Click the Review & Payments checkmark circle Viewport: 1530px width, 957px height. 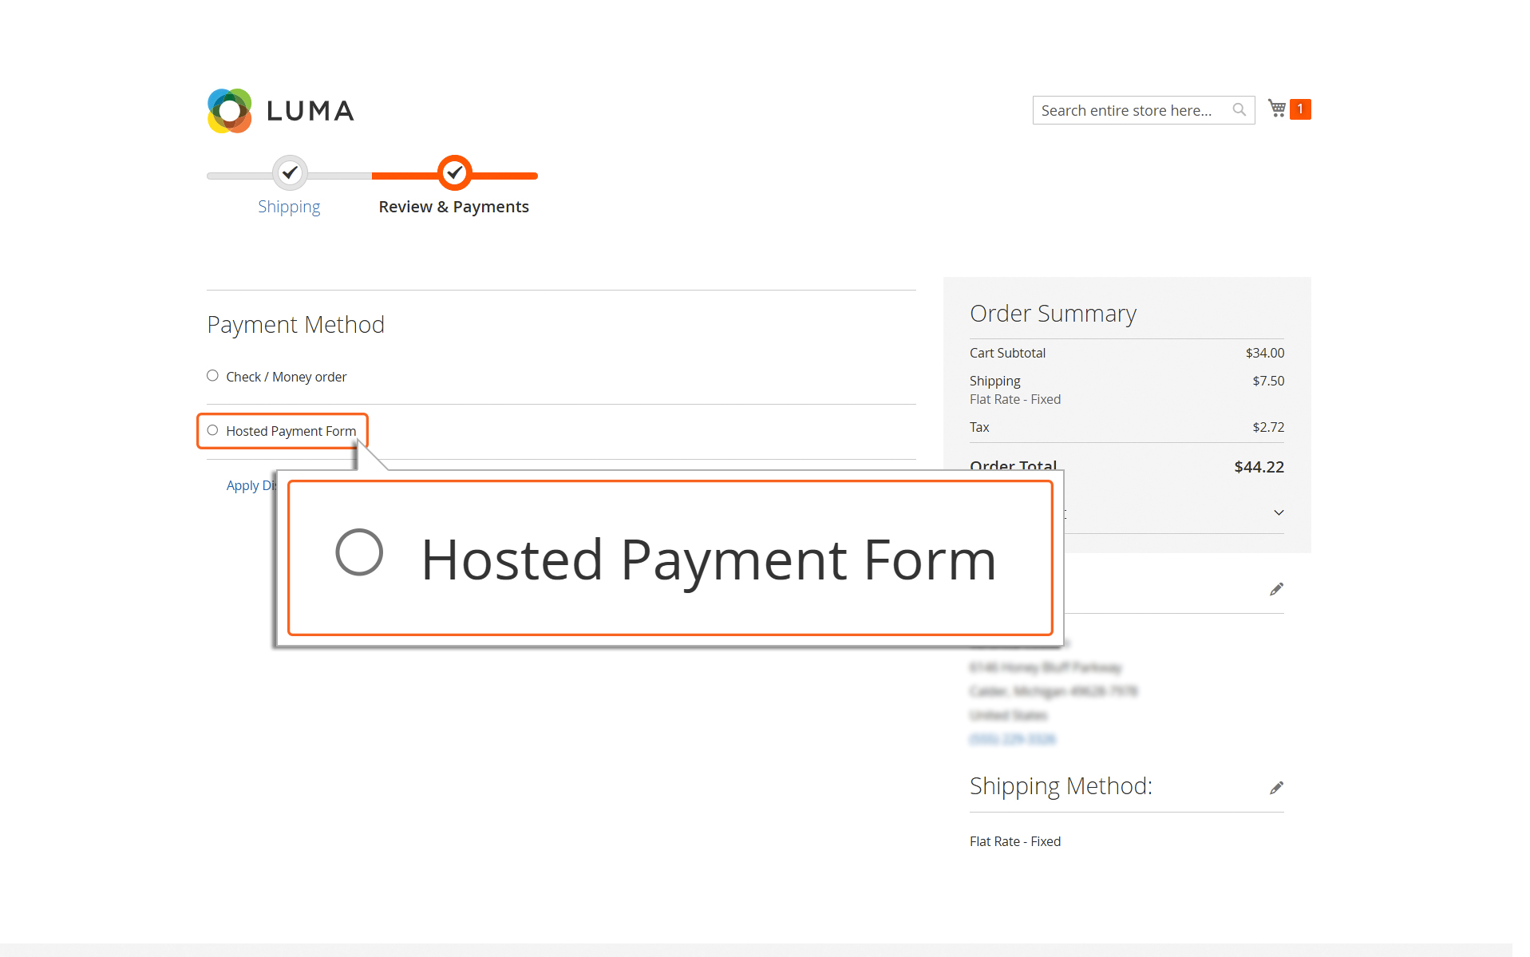tap(454, 172)
